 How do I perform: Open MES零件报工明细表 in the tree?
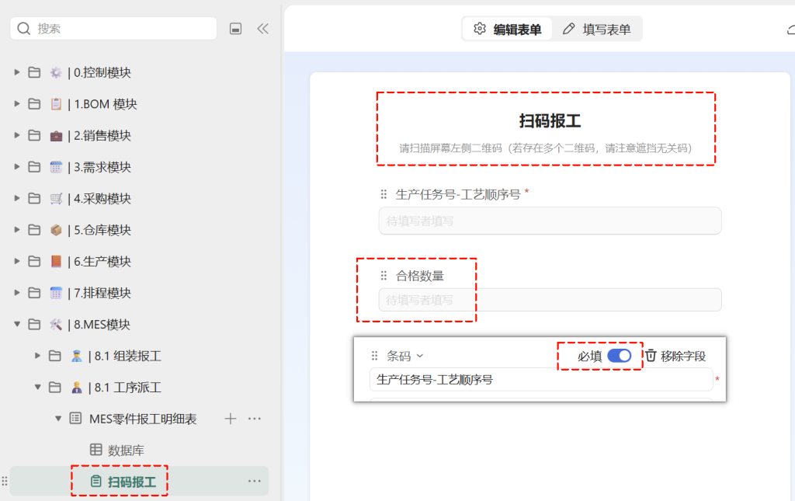143,419
